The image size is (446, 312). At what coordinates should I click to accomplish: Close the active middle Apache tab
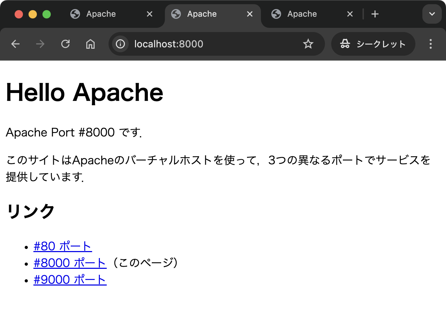tap(250, 14)
